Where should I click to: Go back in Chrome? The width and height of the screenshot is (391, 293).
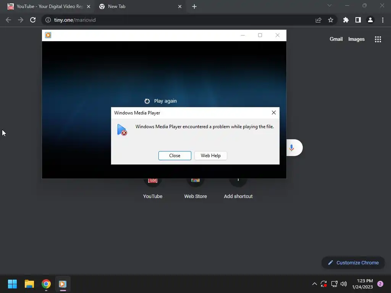click(8, 20)
